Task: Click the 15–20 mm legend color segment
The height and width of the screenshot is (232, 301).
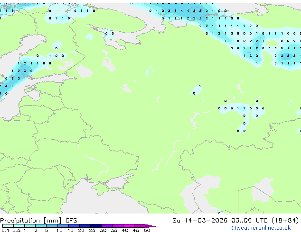Action: click(74, 226)
